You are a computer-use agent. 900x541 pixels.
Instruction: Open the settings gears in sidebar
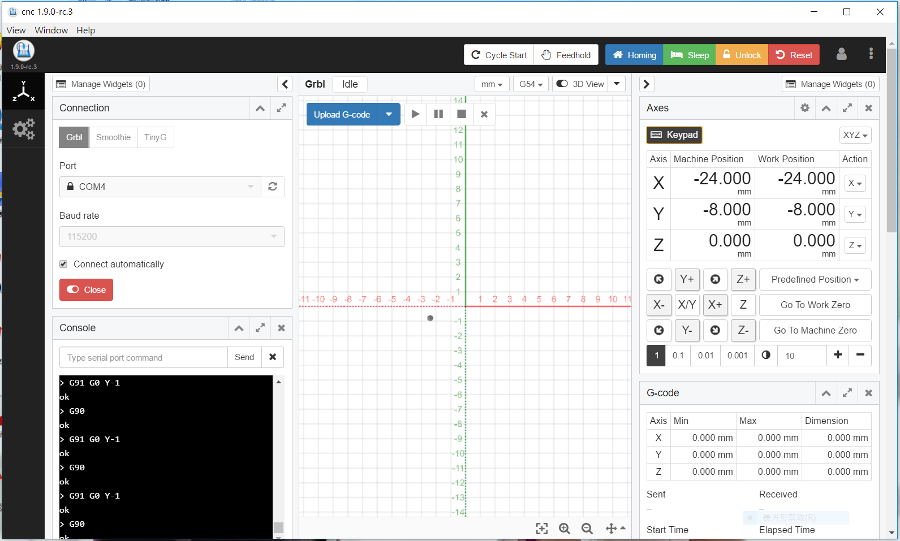point(23,129)
